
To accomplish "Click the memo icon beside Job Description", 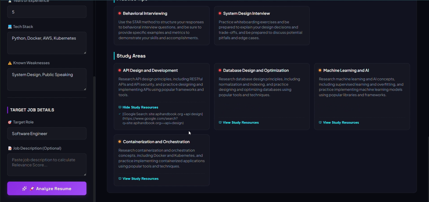I will (x=10, y=148).
